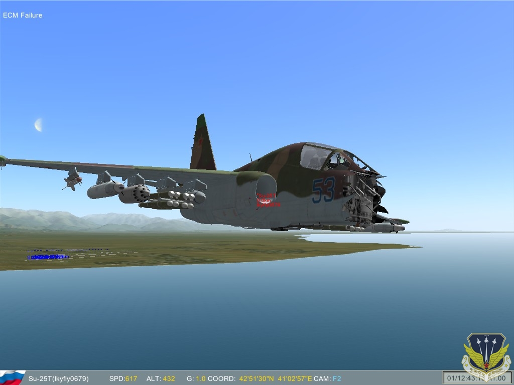514x385 pixels.
Task: Click the blue ground unit labels
Action: (x=48, y=257)
